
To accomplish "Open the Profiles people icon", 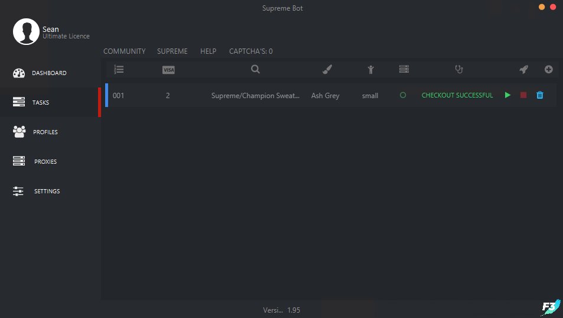I will 19,131.
